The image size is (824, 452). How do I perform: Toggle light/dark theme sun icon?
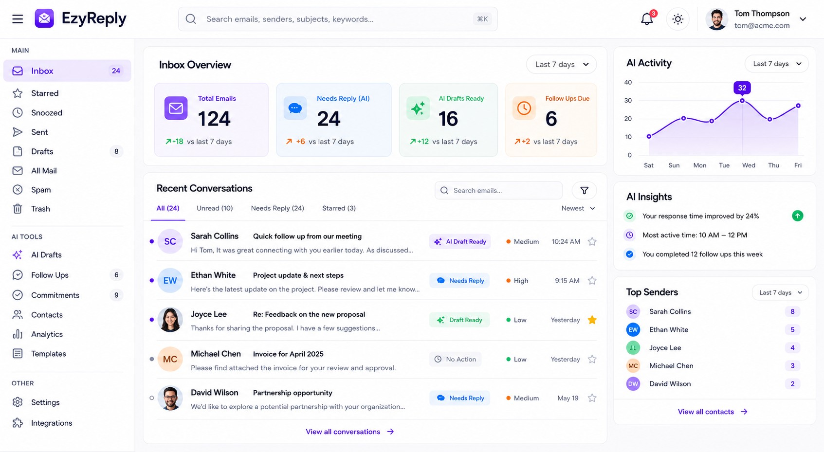[678, 19]
